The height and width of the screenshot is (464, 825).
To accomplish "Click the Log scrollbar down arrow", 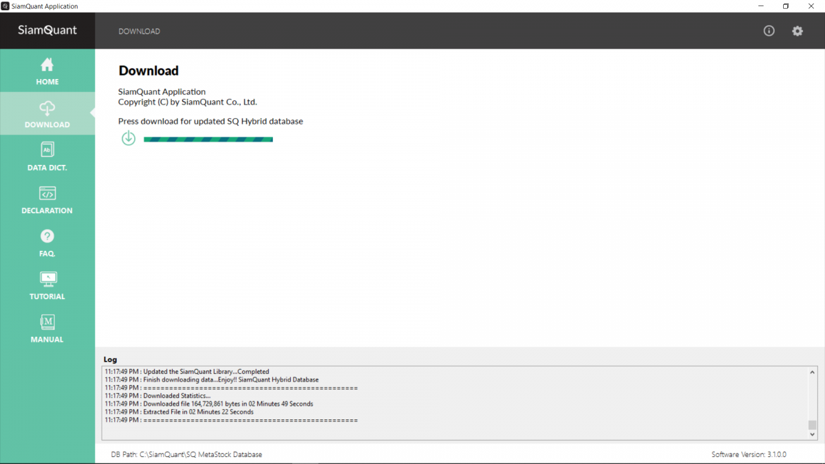I will 812,434.
